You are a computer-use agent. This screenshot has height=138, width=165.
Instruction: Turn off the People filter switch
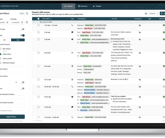point(22,35)
